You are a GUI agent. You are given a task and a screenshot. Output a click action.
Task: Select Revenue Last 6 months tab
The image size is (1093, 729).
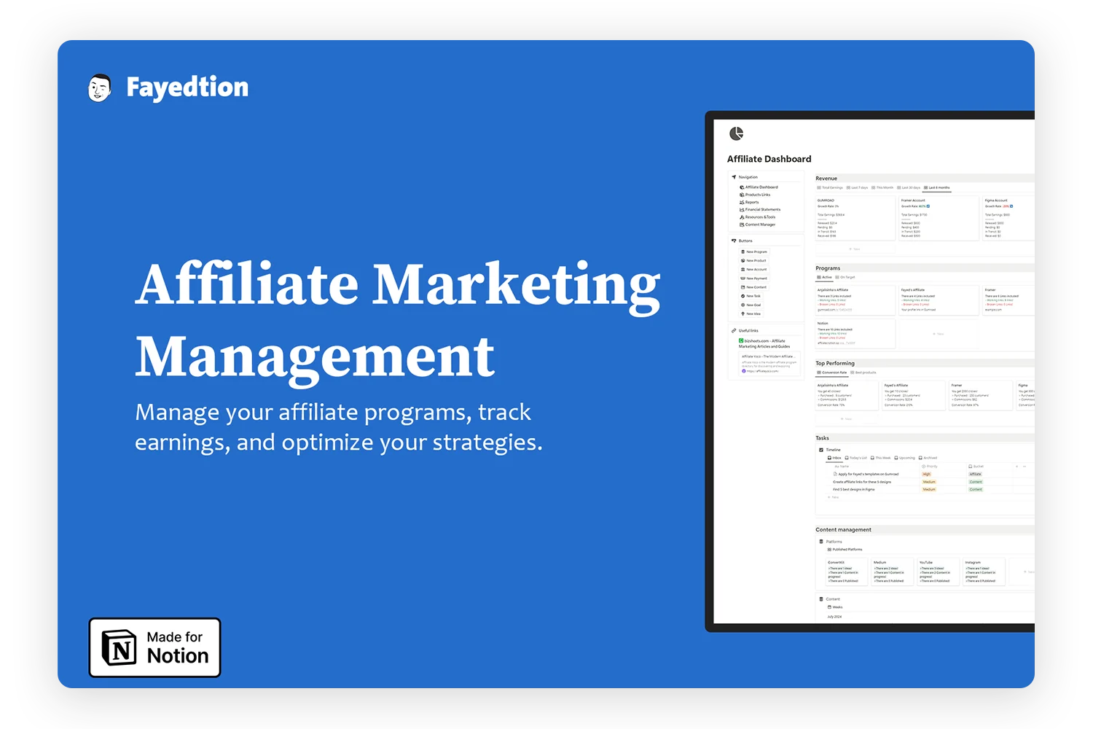click(x=936, y=187)
